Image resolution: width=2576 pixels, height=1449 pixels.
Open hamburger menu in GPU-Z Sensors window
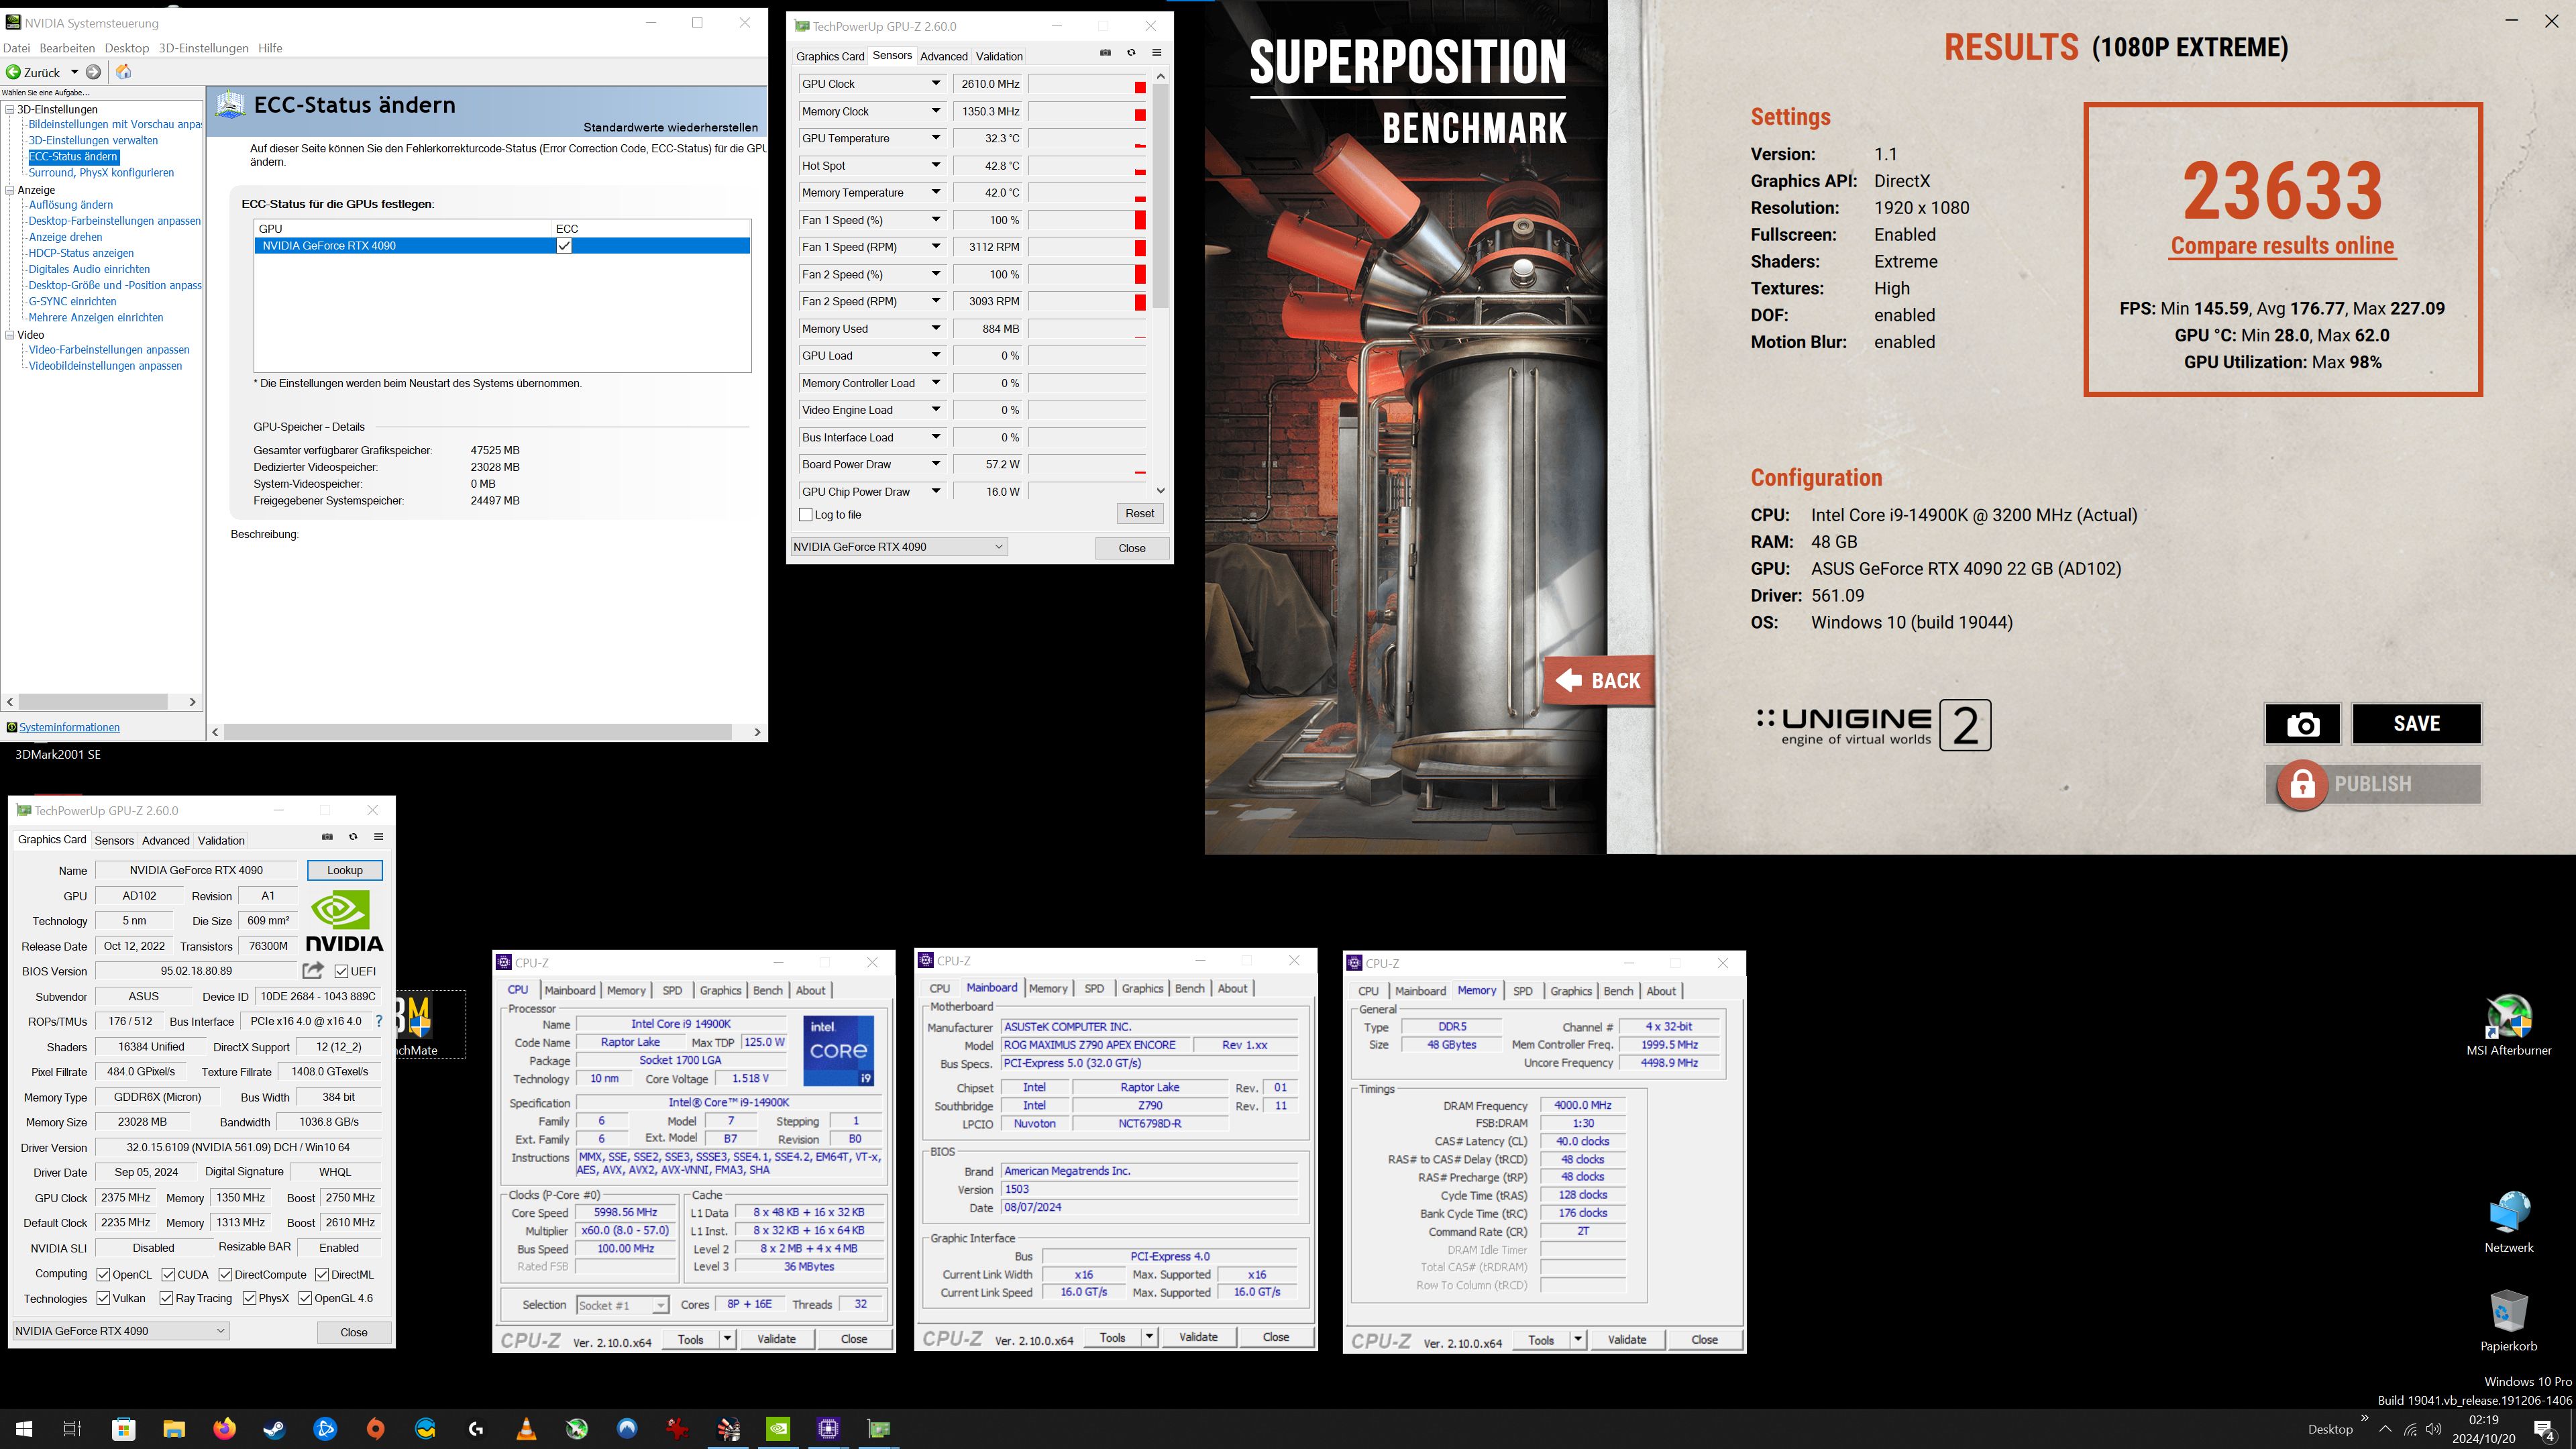[x=1157, y=53]
